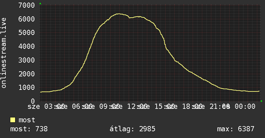Click the y-axis label 4000
This screenshot has height=138, width=265.
pyautogui.click(x=27, y=47)
